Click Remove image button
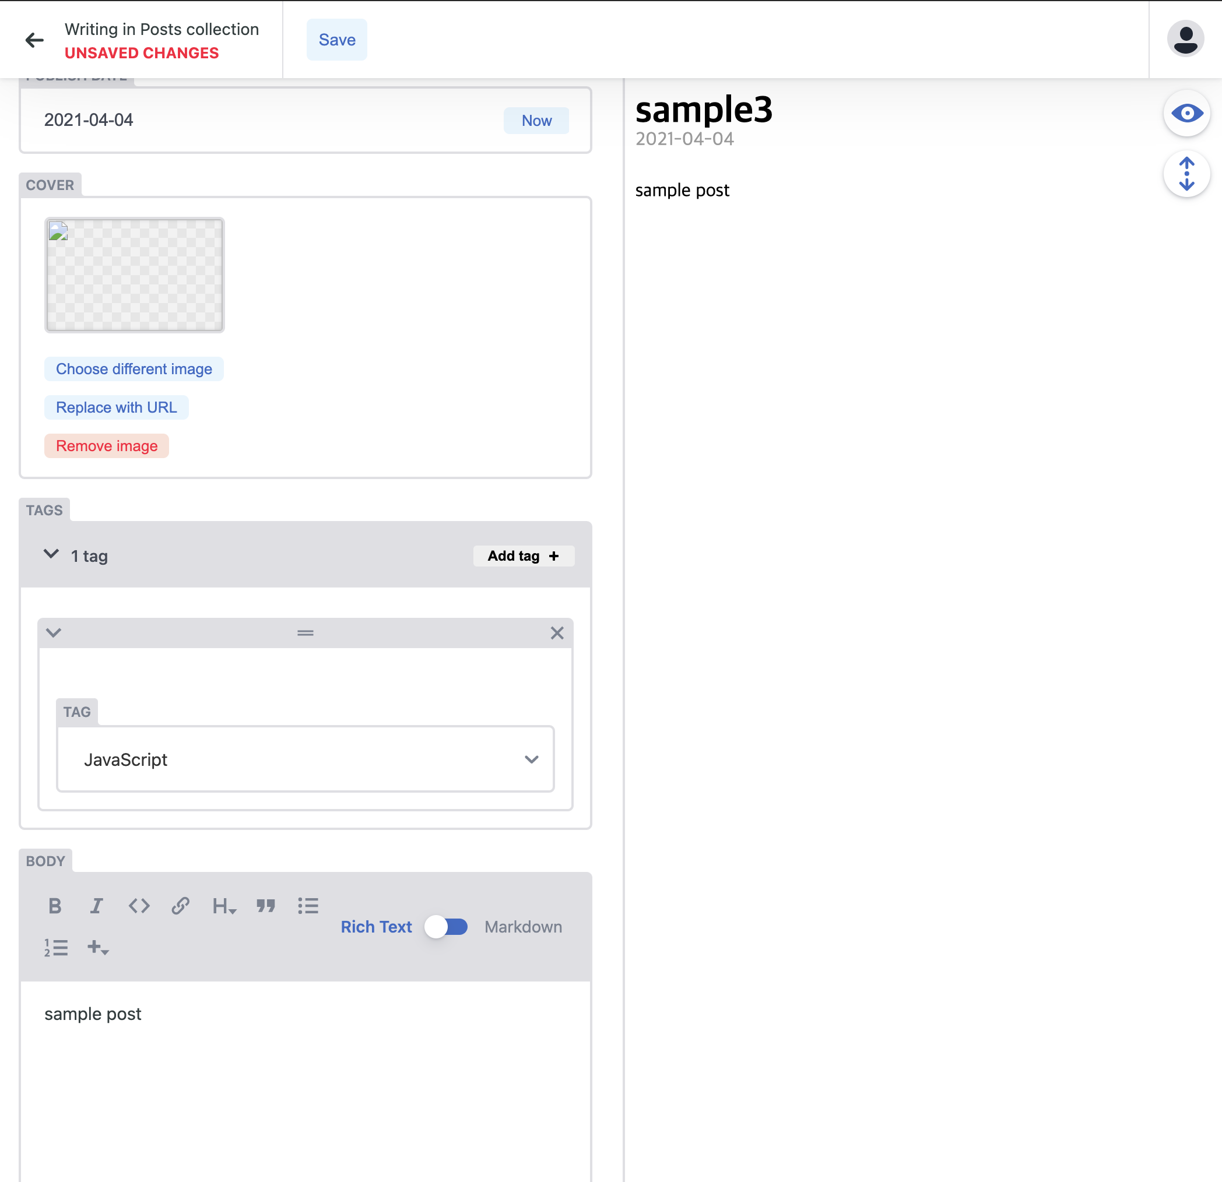 [107, 446]
